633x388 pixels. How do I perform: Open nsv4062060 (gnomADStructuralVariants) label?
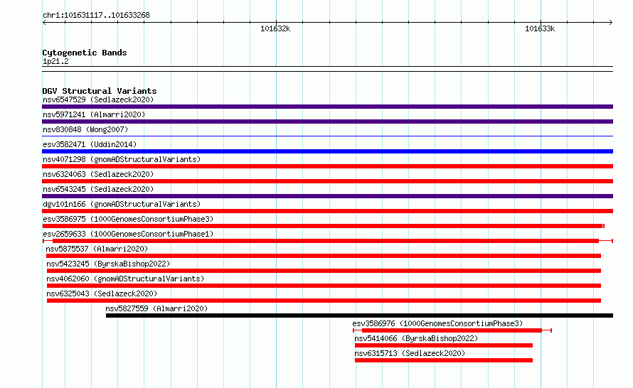[125, 279]
